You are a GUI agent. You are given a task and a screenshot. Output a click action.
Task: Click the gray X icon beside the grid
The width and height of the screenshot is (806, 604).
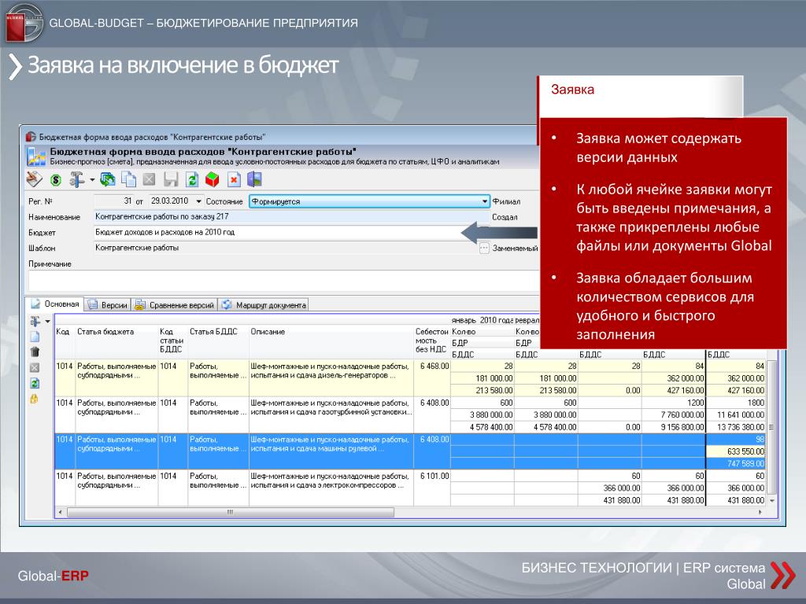point(35,368)
